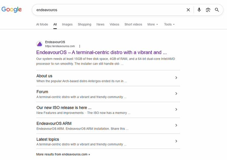Viewport: 227px width, 160px height.
Task: Open the Forum sitelink
Action: [42, 92]
